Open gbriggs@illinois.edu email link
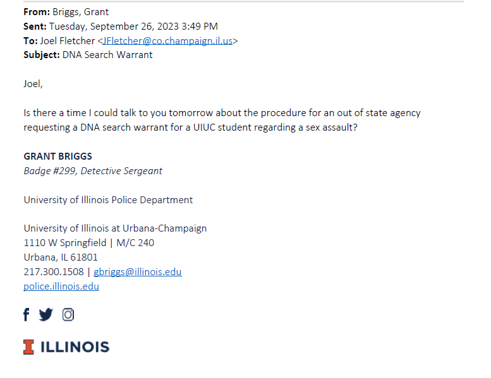The image size is (491, 378). pos(138,272)
